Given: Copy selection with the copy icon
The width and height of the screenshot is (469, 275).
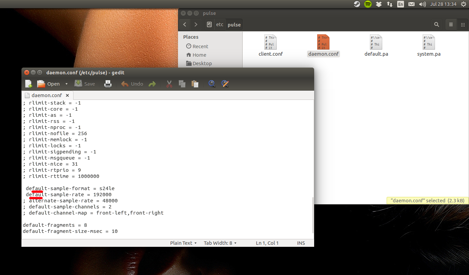Looking at the screenshot, I should pyautogui.click(x=182, y=84).
